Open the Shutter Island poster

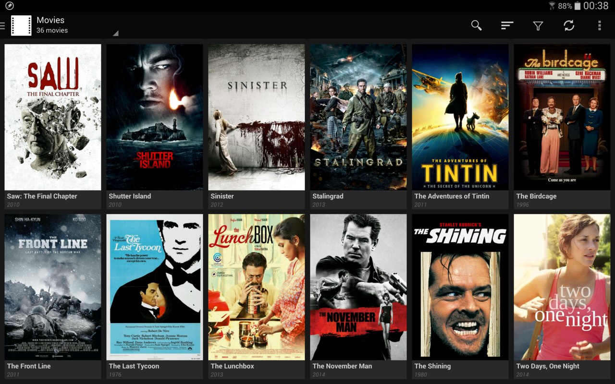click(x=155, y=117)
